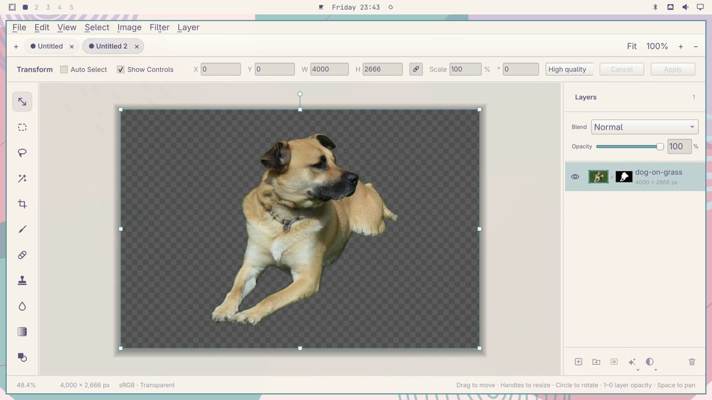The width and height of the screenshot is (712, 400).
Task: Open the Select menu
Action: [97, 27]
